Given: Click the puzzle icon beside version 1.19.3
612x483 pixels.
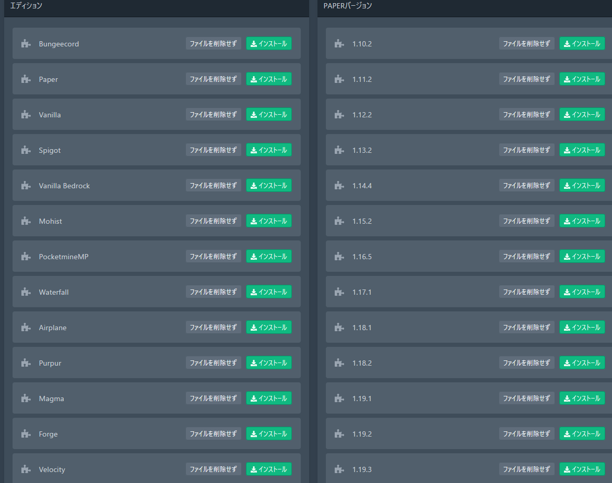Looking at the screenshot, I should coord(339,469).
